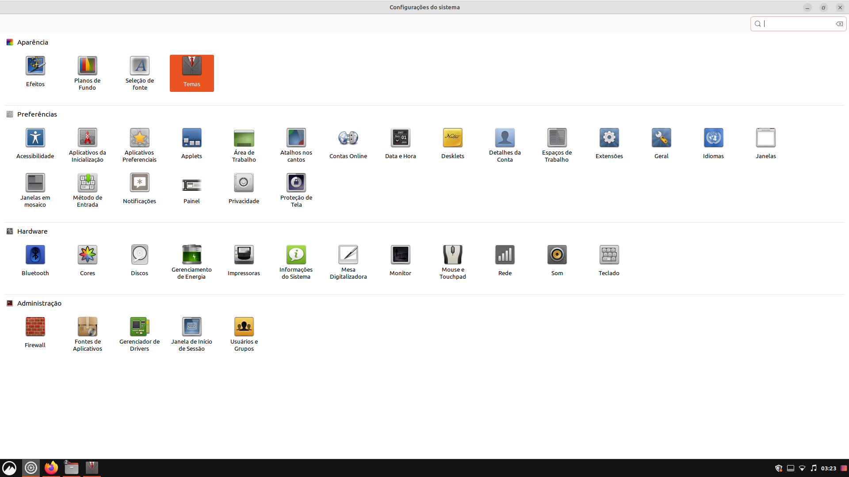
Task: Click inside the search input field
Action: [796, 23]
